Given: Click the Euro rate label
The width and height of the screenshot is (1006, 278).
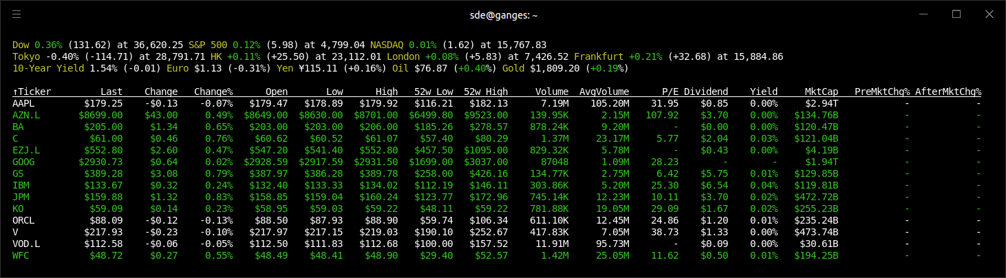Looking at the screenshot, I should pyautogui.click(x=178, y=68).
